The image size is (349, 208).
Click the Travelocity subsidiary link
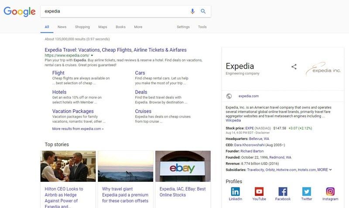point(256,170)
